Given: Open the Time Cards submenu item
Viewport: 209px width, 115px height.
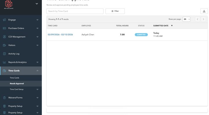Looking at the screenshot, I should coord(15,78).
